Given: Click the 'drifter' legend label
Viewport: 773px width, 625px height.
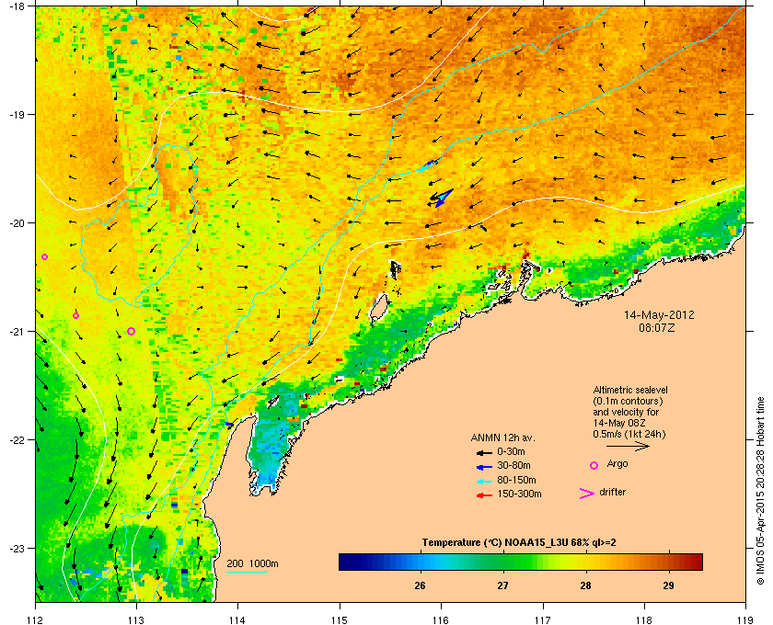Looking at the screenshot, I should pos(612,492).
